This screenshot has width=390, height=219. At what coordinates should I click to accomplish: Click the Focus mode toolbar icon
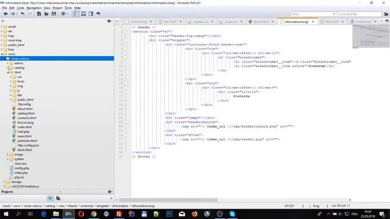point(99,14)
